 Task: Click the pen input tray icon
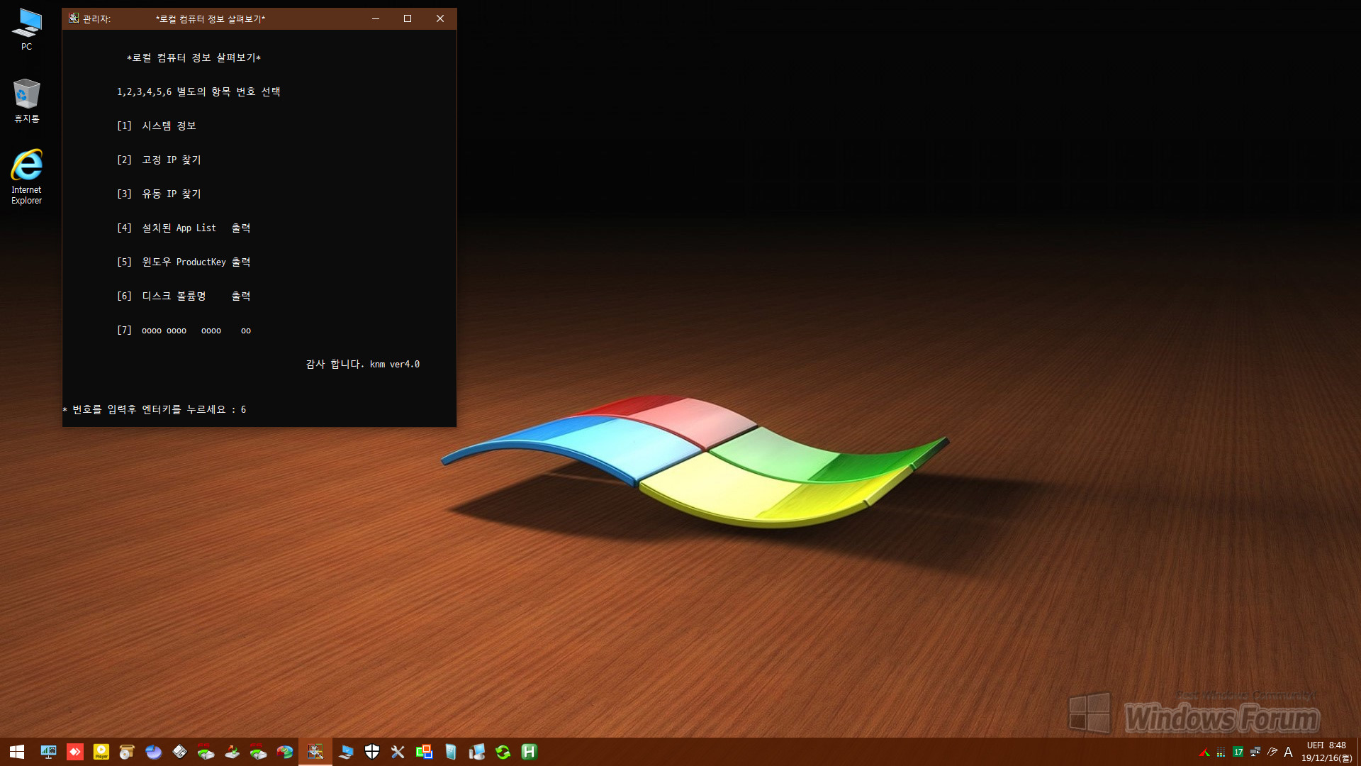click(1272, 752)
